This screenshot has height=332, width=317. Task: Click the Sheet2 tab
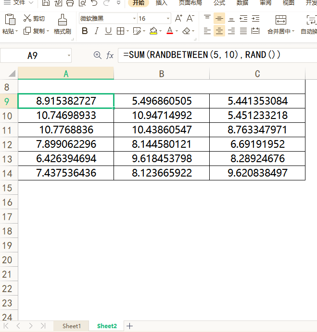pos(107,326)
